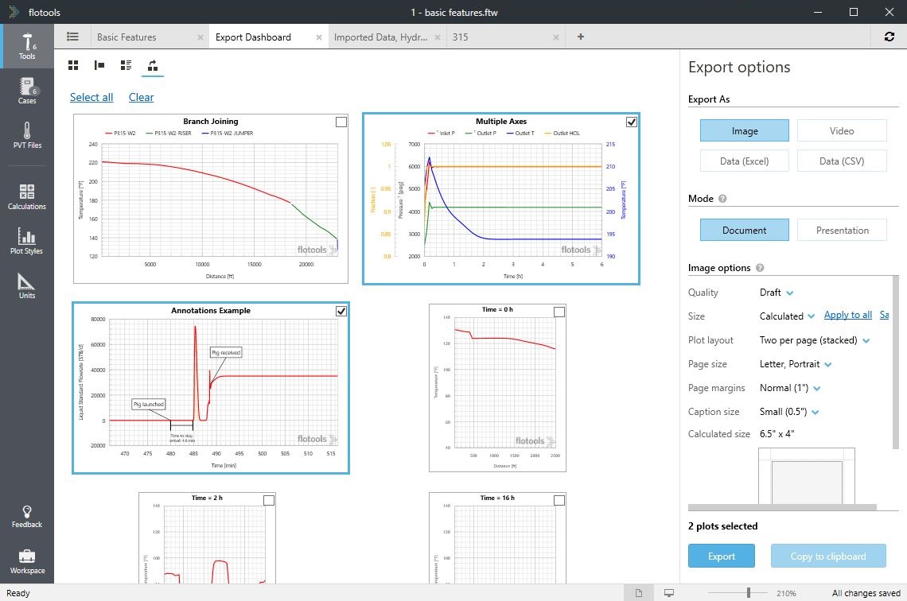Click the Feedback lightbulb icon
Screen dimensions: 907x601
coord(27,516)
